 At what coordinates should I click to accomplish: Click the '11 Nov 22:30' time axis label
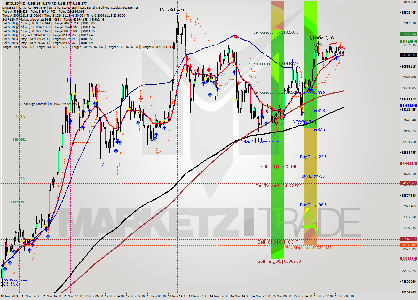(x=73, y=296)
